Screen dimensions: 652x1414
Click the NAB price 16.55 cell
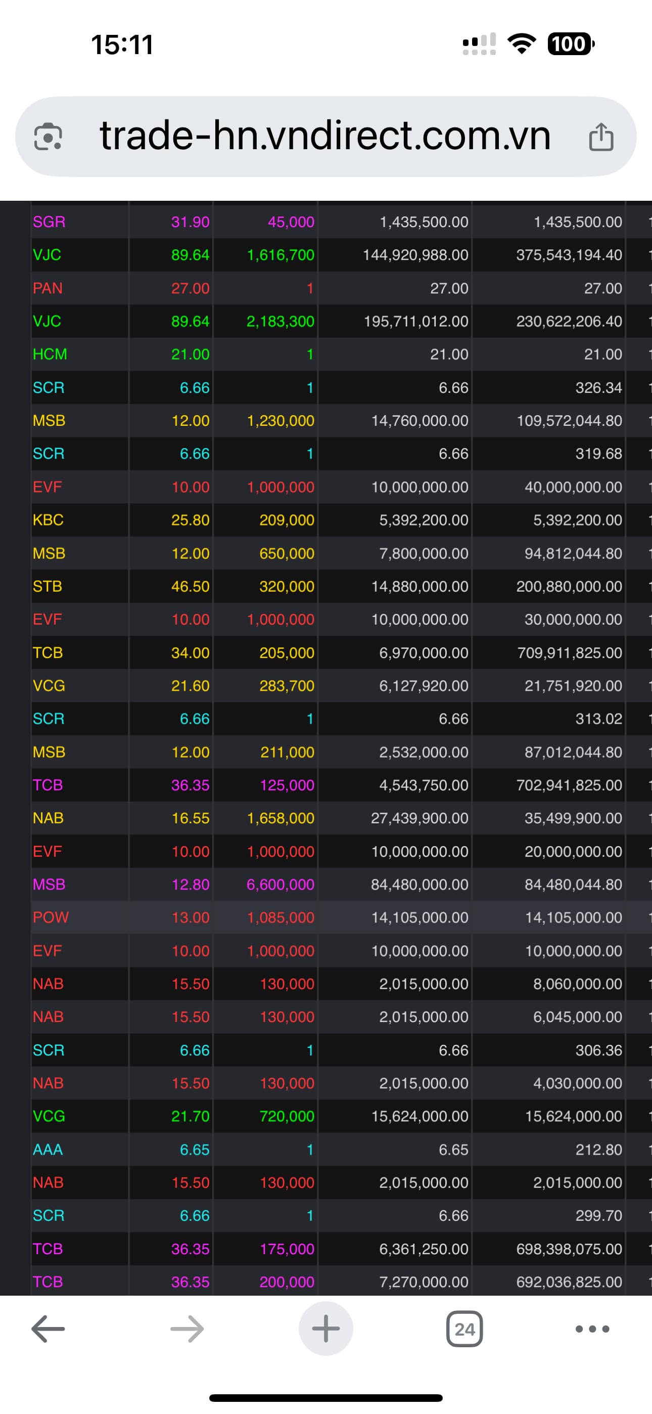click(190, 818)
